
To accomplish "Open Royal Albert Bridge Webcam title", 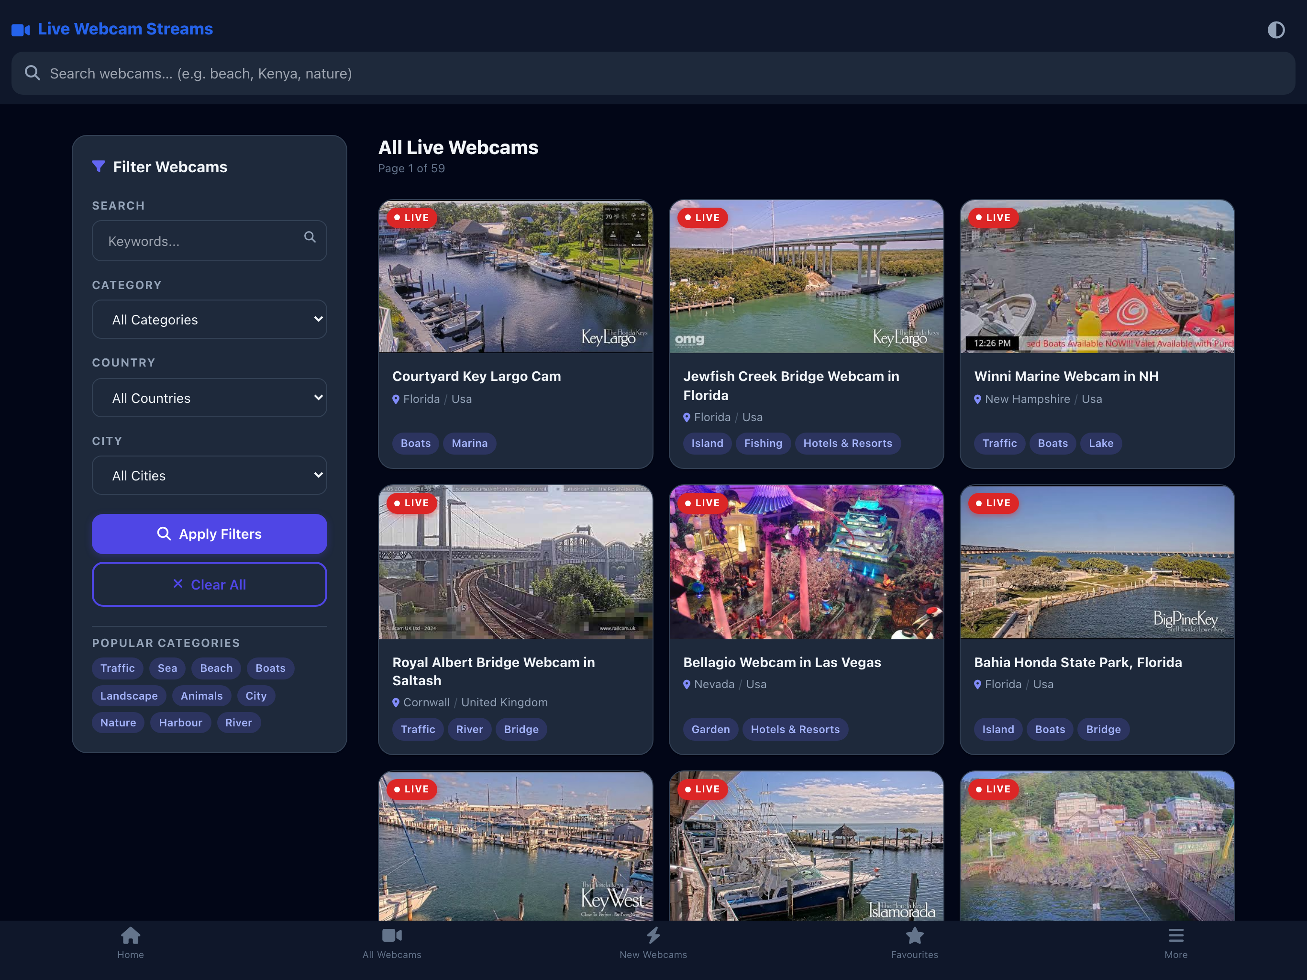I will click(493, 671).
